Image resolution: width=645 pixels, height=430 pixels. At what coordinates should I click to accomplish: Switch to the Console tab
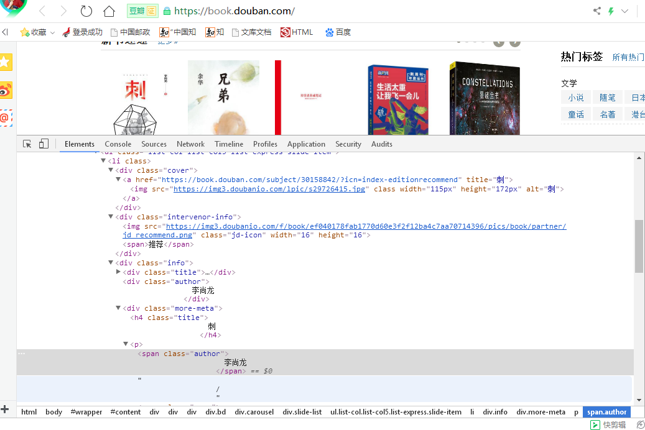(x=118, y=144)
